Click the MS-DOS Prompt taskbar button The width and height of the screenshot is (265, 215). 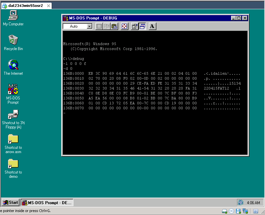click(x=47, y=203)
